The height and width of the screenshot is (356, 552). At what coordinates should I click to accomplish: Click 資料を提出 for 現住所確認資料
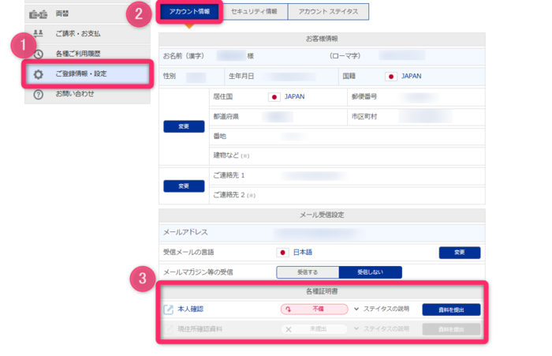[451, 329]
